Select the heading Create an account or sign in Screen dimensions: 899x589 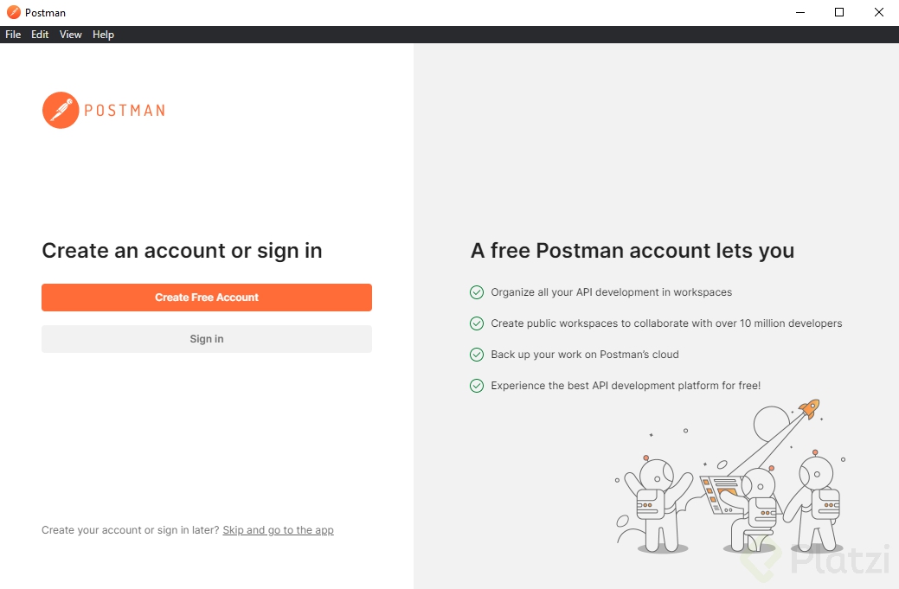pyautogui.click(x=182, y=251)
